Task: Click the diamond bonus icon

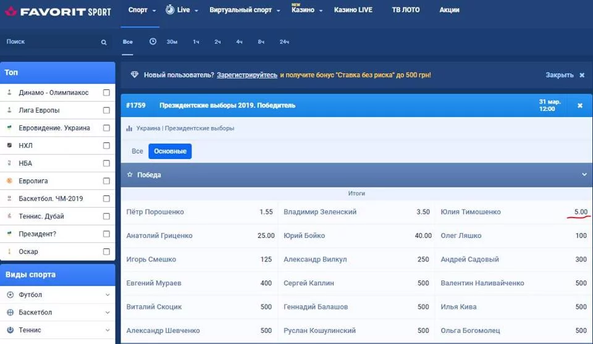Action: [135, 75]
